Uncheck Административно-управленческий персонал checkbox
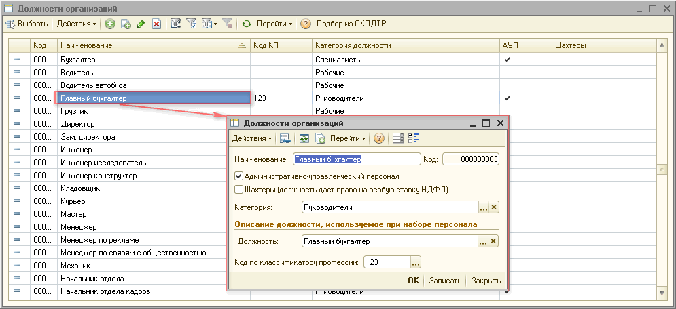 [x=238, y=176]
